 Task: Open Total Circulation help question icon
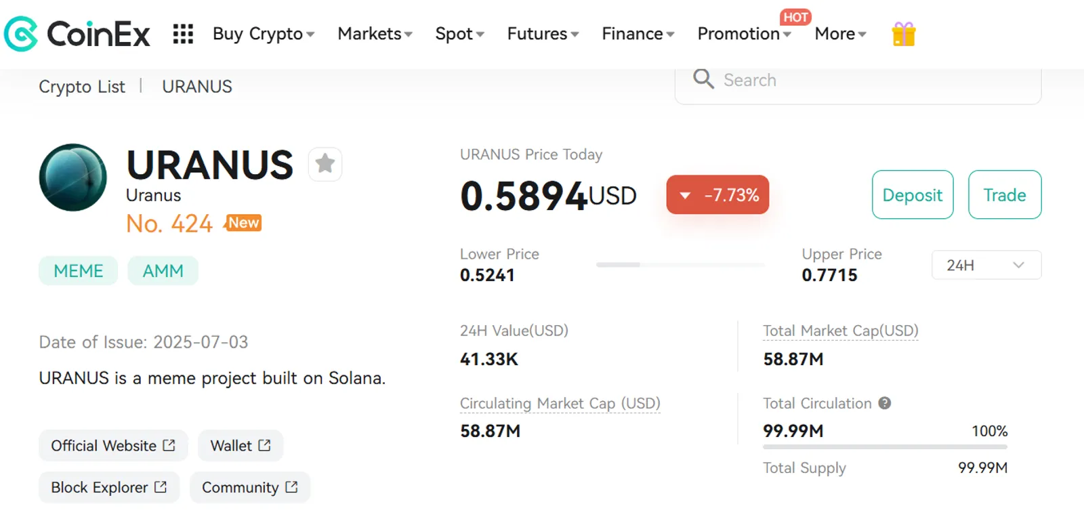(885, 403)
